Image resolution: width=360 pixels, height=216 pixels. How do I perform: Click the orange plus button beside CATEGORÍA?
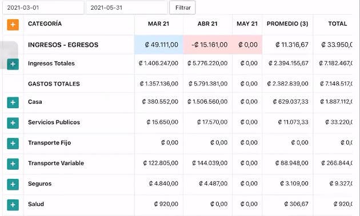pos(13,25)
